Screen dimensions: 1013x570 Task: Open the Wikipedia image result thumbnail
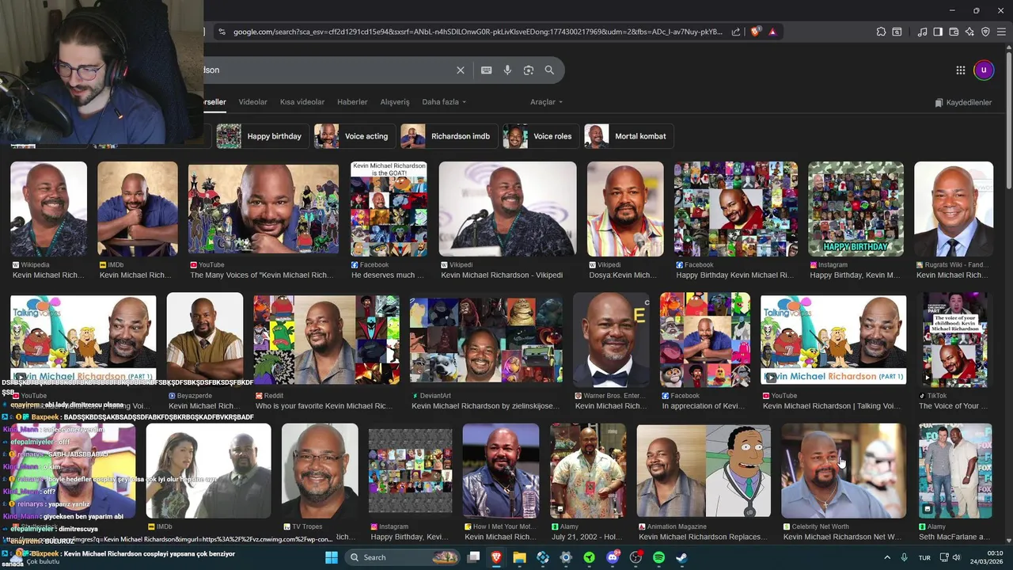pyautogui.click(x=48, y=209)
